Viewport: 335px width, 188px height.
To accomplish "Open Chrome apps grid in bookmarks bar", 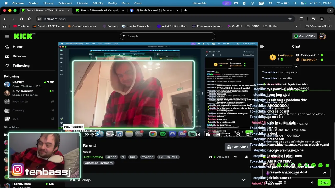I will click(4, 26).
